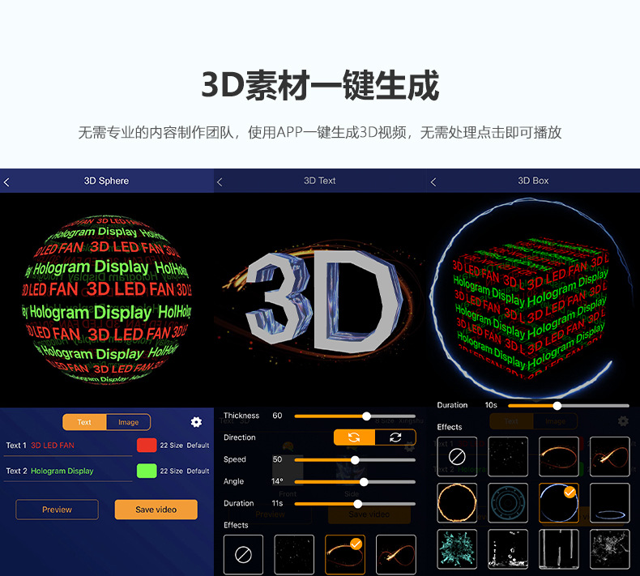640x576 pixels.
Task: Select the flat blue halo ring effect
Action: coord(610,503)
